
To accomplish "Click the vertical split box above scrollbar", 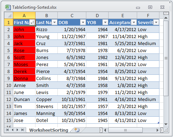I will [x=166, y=13].
